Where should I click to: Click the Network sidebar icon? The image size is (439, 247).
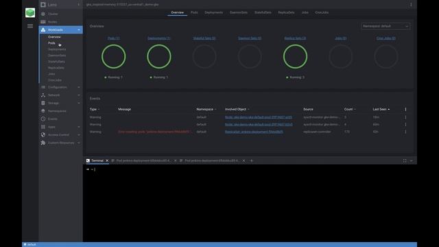(43, 95)
